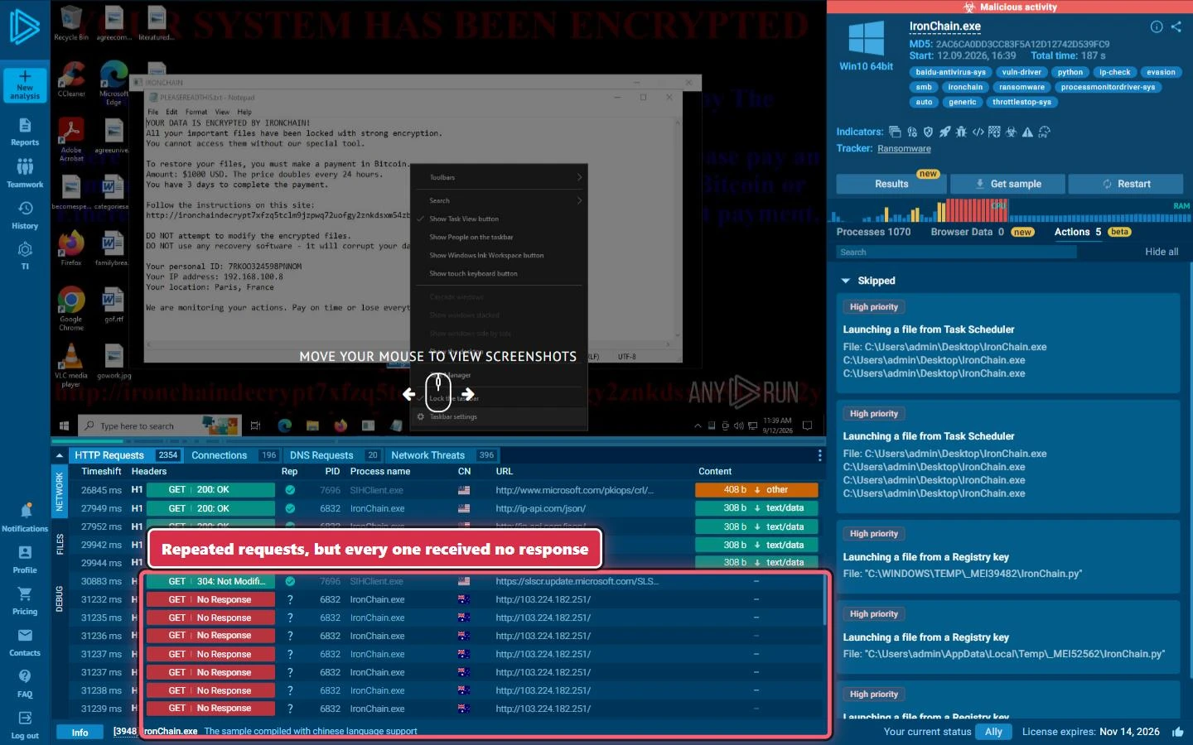Click the ransomware tag
The width and height of the screenshot is (1193, 745).
coord(1022,87)
